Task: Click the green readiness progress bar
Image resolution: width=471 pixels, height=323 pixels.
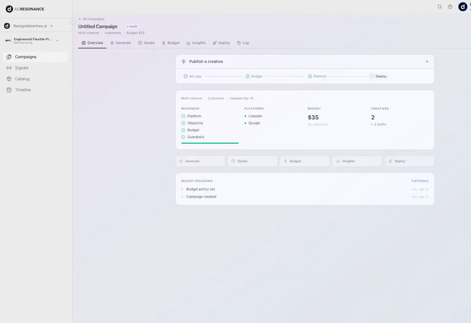Action: pos(210,143)
